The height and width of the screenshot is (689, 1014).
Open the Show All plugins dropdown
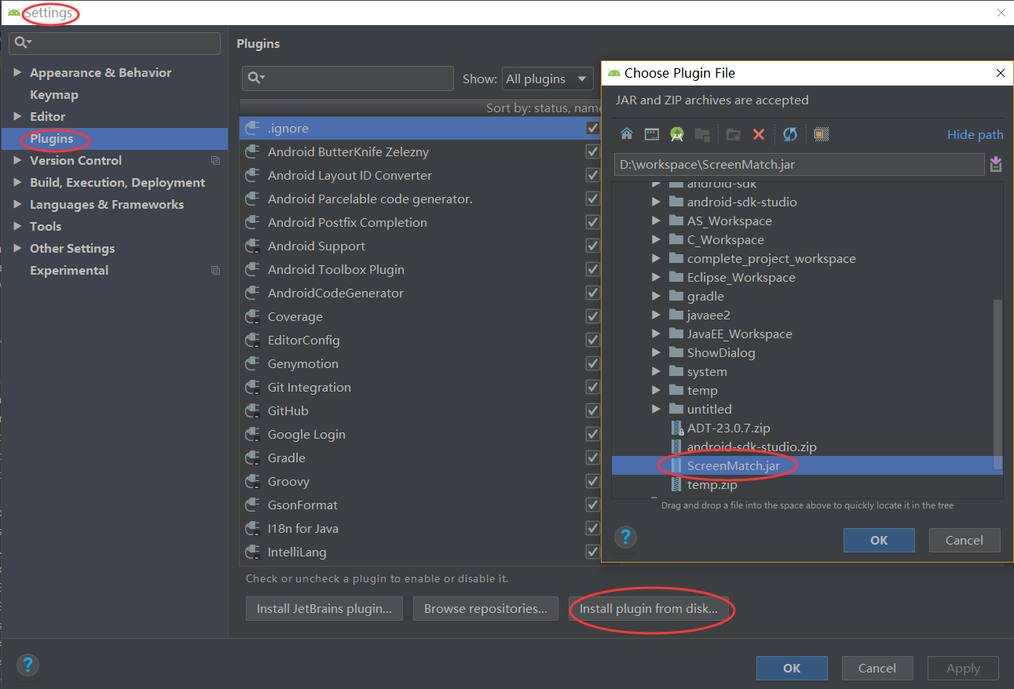547,78
